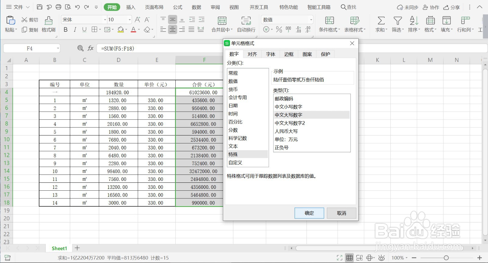Click the AutoSum (求和) sigma icon

tap(381, 20)
